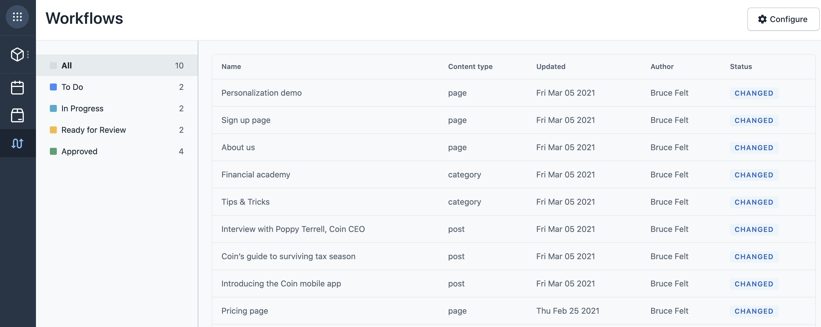Open the Personalization demo entry

261,92
